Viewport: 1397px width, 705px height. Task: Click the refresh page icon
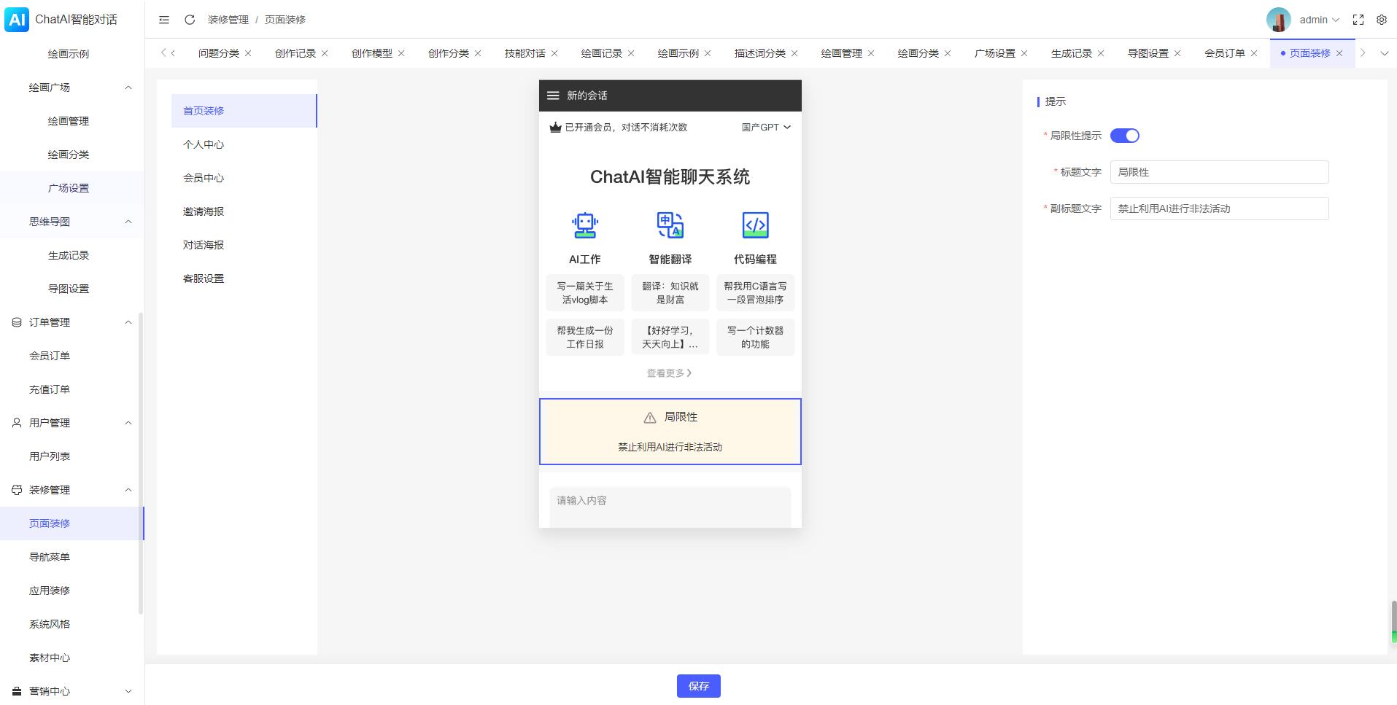(x=190, y=20)
